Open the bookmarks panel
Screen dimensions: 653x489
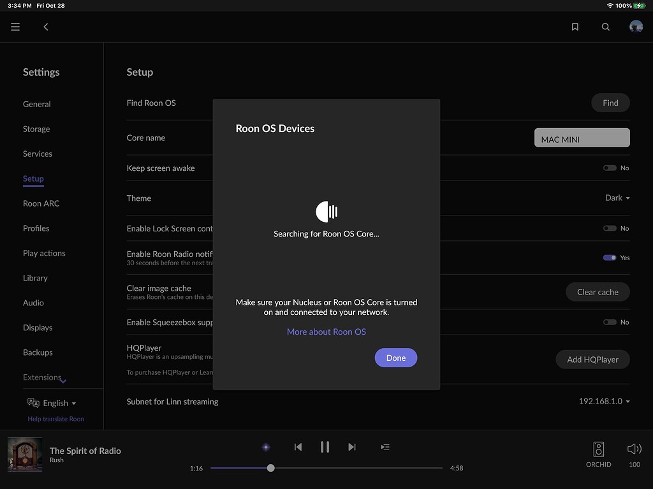(575, 27)
